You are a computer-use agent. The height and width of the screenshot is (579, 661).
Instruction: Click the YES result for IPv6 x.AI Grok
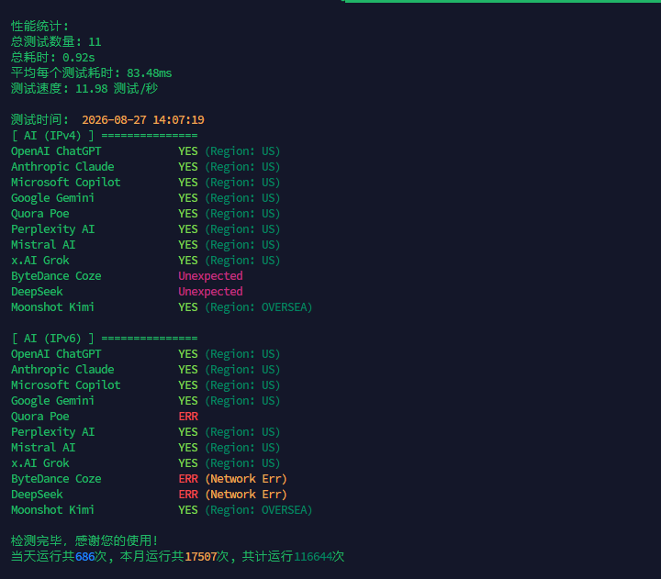[188, 462]
